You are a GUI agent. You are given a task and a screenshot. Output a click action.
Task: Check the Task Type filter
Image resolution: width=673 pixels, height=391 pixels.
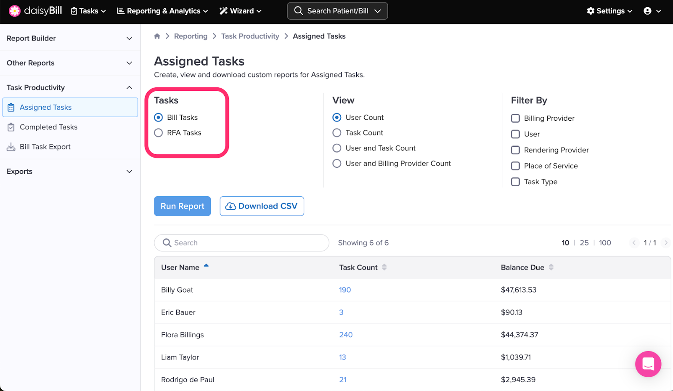tap(515, 182)
